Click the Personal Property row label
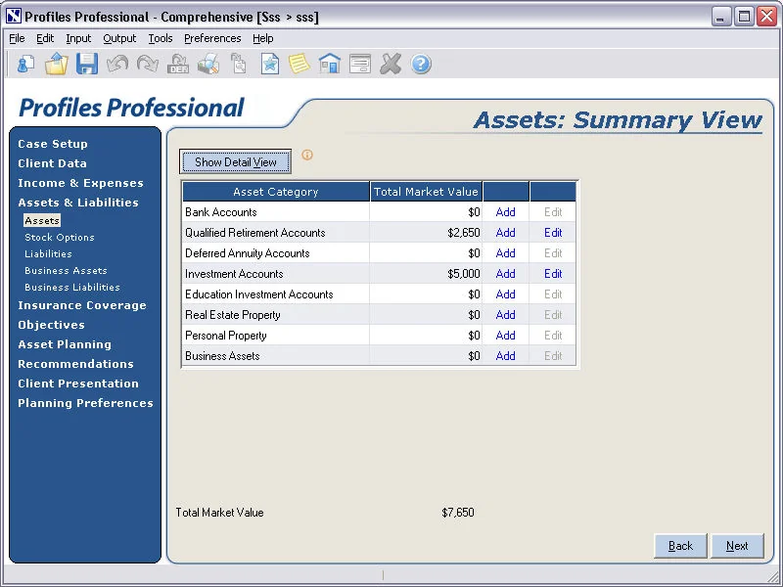783x587 pixels. [x=226, y=336]
